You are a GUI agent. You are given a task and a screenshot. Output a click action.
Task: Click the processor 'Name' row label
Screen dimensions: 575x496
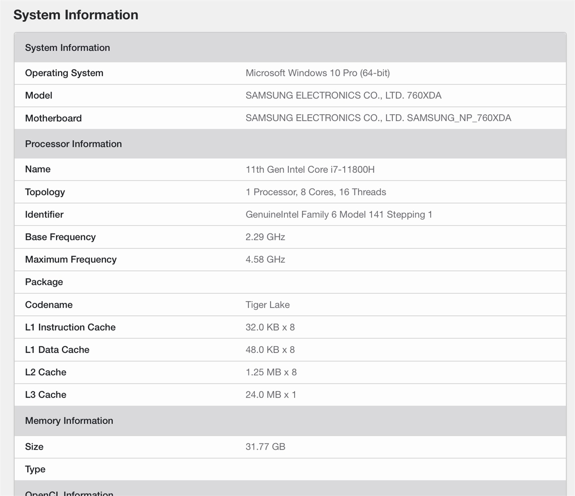point(38,169)
